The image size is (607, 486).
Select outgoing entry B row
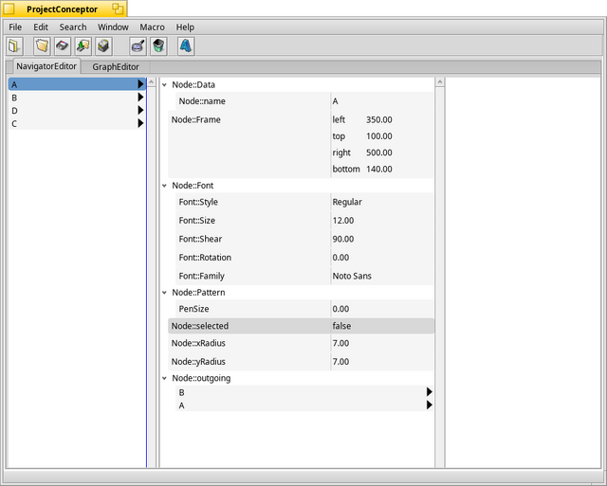304,392
